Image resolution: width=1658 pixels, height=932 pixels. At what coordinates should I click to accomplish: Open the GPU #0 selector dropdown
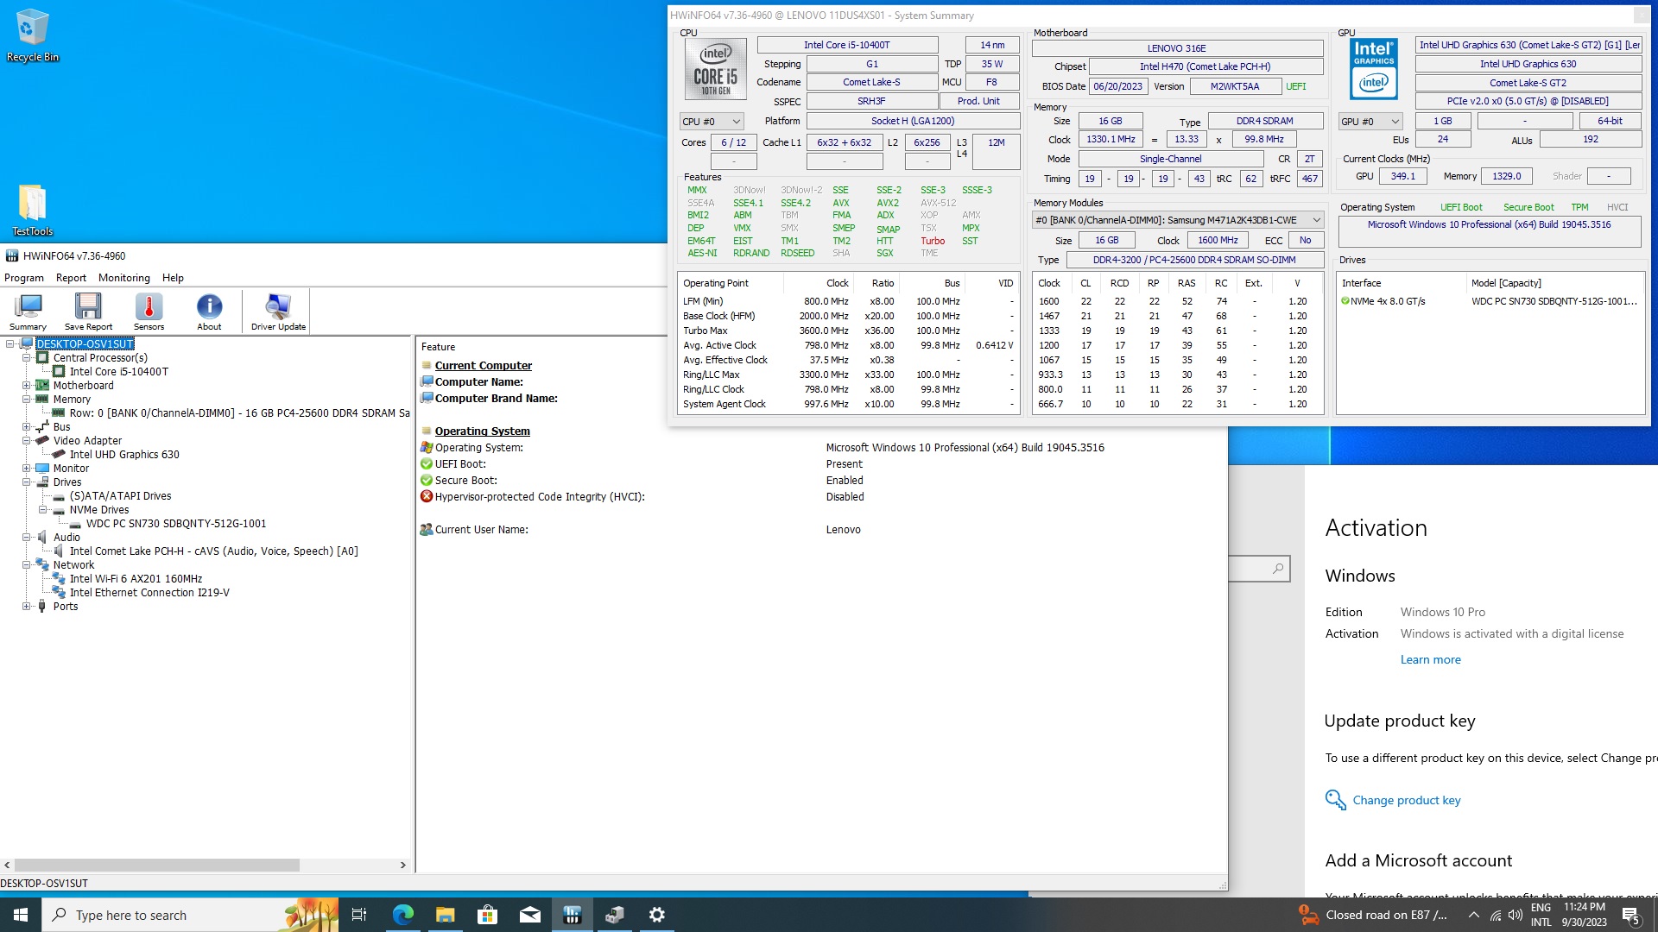[1370, 122]
